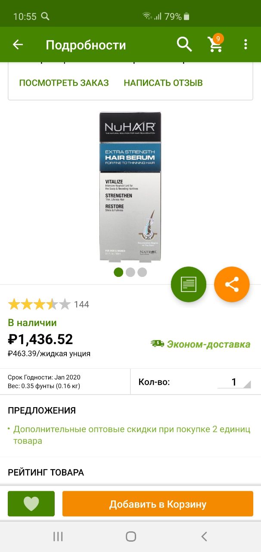Tap the green product details document icon
Screen dimensions: 261x552
(189, 284)
